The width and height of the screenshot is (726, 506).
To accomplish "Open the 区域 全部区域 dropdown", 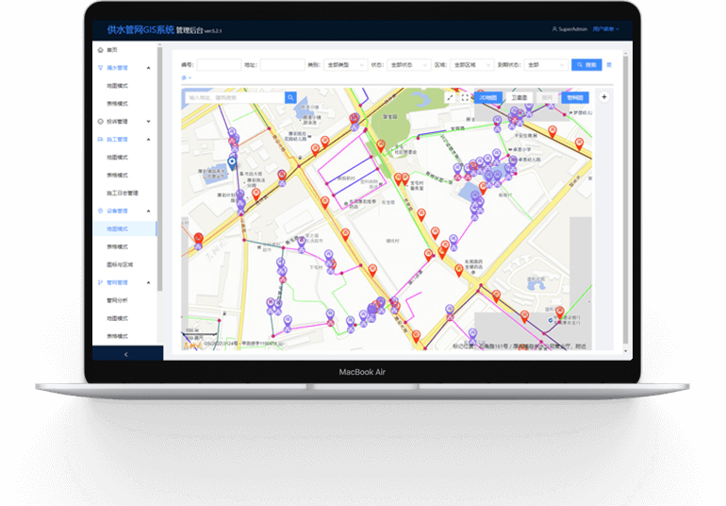I will [x=471, y=65].
